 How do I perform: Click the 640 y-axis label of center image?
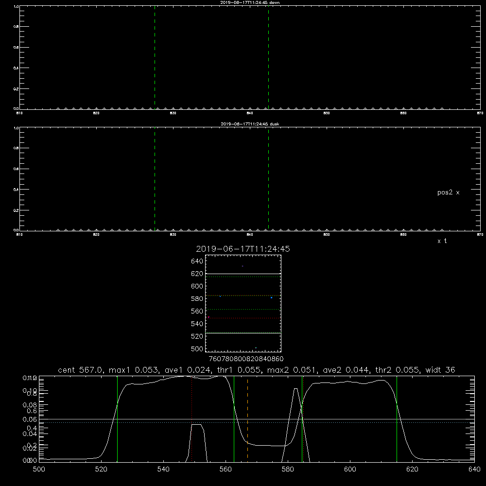click(x=197, y=261)
